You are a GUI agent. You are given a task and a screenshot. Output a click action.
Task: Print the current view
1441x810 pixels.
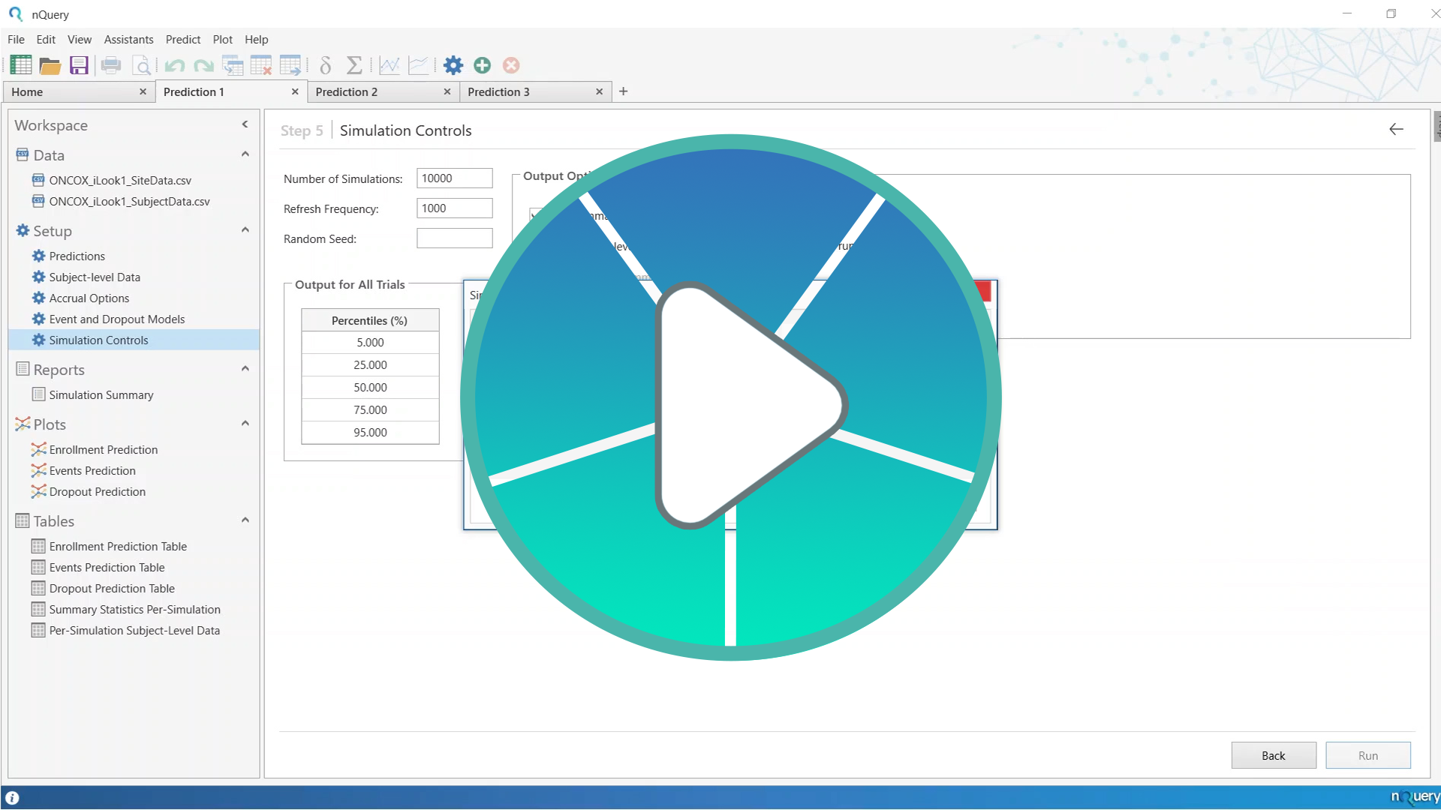point(111,65)
